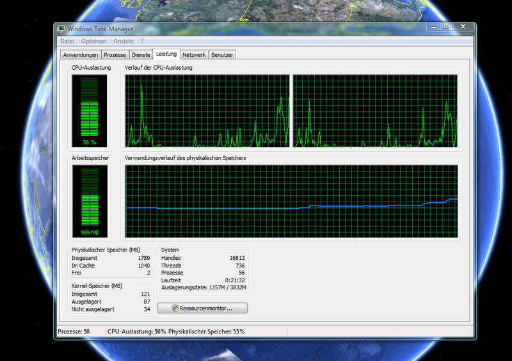Click the Verlauf der CPU-Auslastung label
The image size is (512, 361).
pyautogui.click(x=158, y=68)
